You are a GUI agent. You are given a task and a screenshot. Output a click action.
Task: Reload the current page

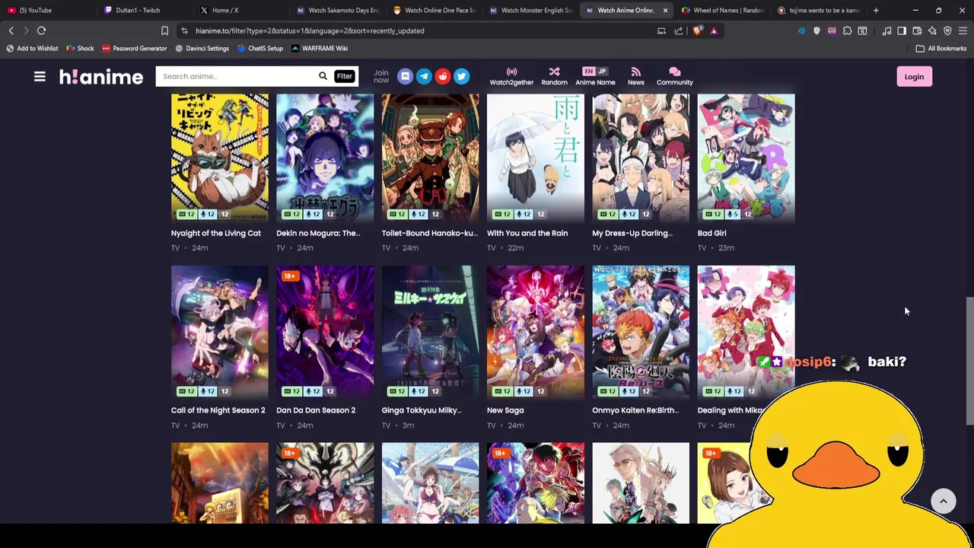pos(41,30)
